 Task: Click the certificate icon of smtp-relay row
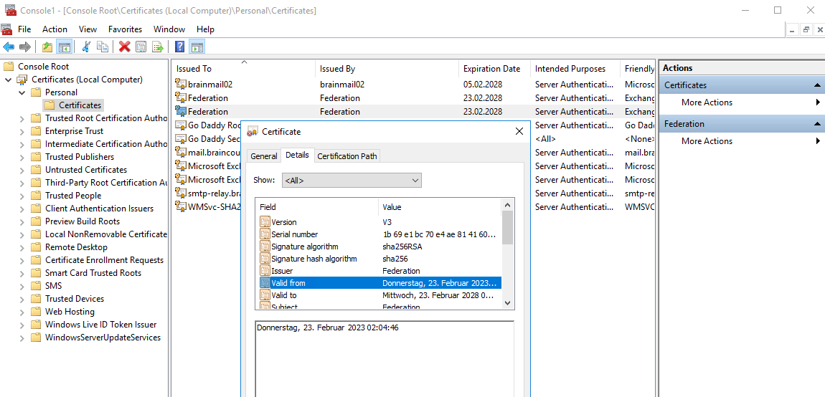(x=181, y=193)
